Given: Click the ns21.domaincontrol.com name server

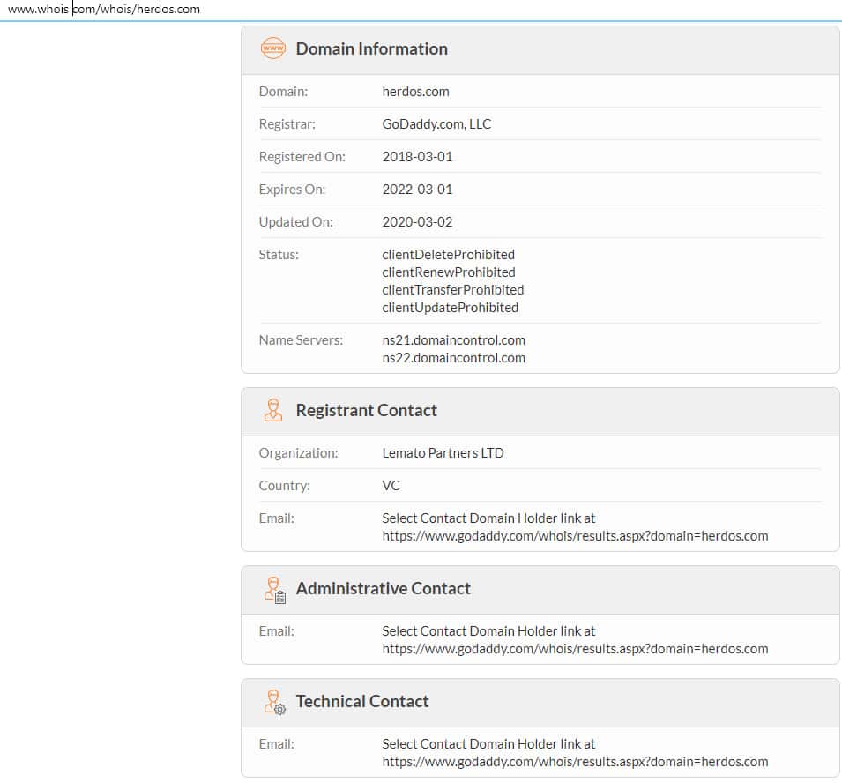Looking at the screenshot, I should pos(453,340).
